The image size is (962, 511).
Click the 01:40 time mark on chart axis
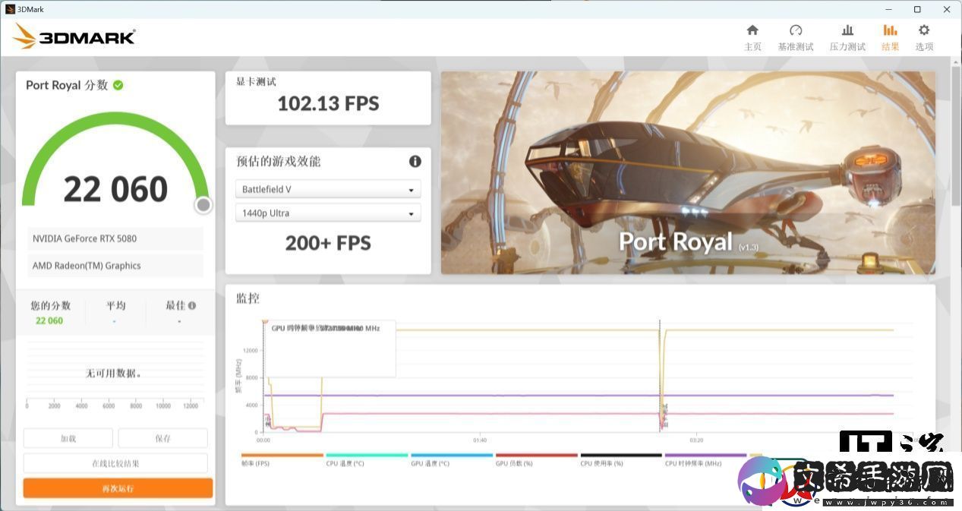480,440
